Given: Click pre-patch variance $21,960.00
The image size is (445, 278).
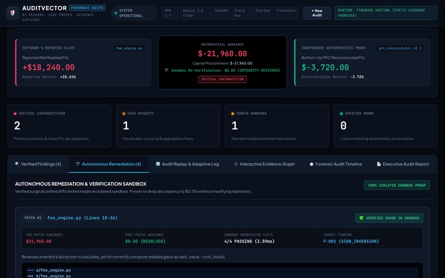Looking at the screenshot, I should click(39, 241).
